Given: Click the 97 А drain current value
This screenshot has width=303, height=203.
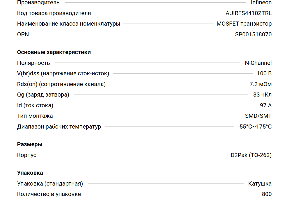Looking at the screenshot, I should pos(265,105).
